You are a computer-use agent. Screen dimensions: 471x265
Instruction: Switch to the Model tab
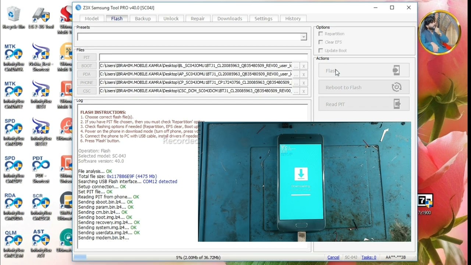point(92,18)
